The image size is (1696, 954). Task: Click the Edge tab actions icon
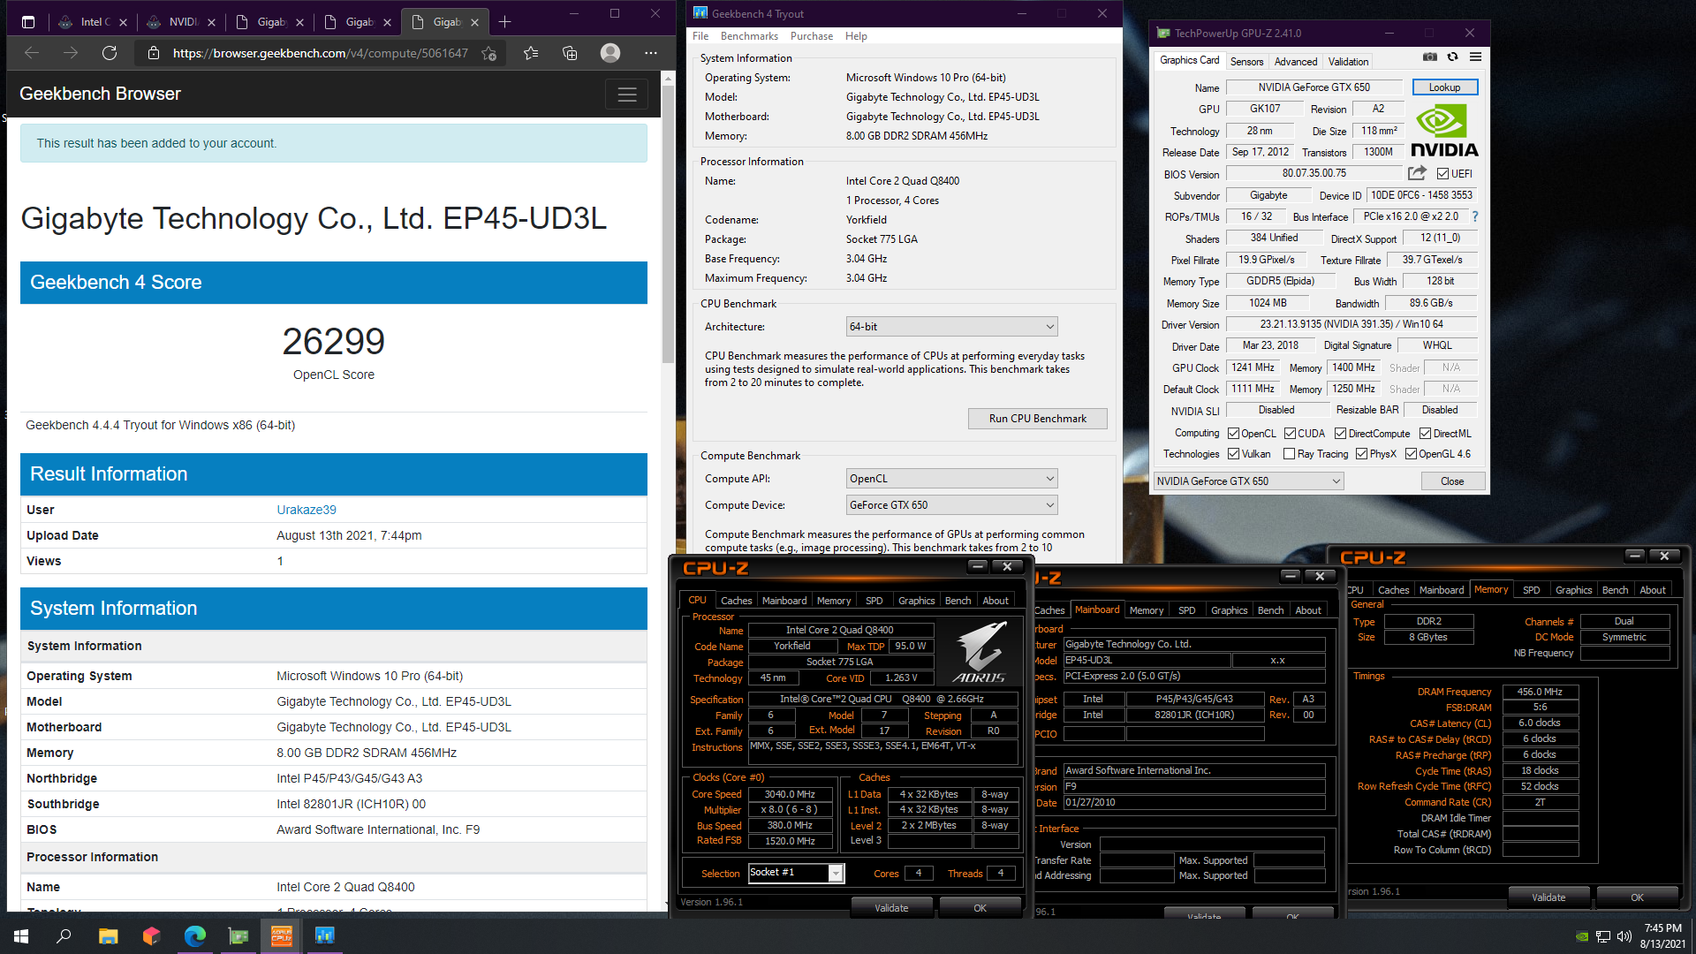pyautogui.click(x=28, y=22)
